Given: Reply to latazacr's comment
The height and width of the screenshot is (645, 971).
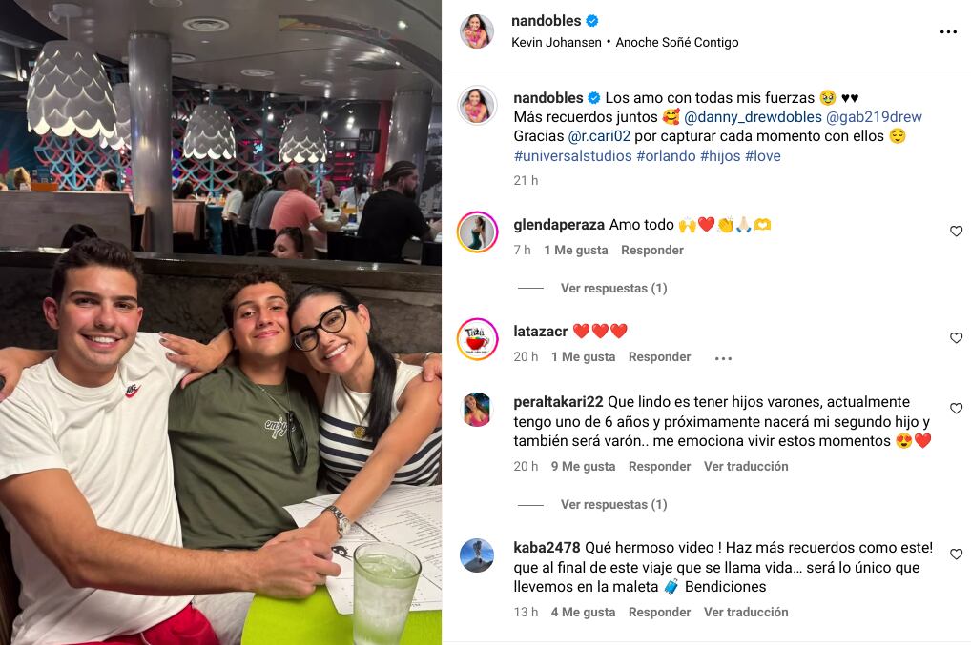Looking at the screenshot, I should pos(659,357).
